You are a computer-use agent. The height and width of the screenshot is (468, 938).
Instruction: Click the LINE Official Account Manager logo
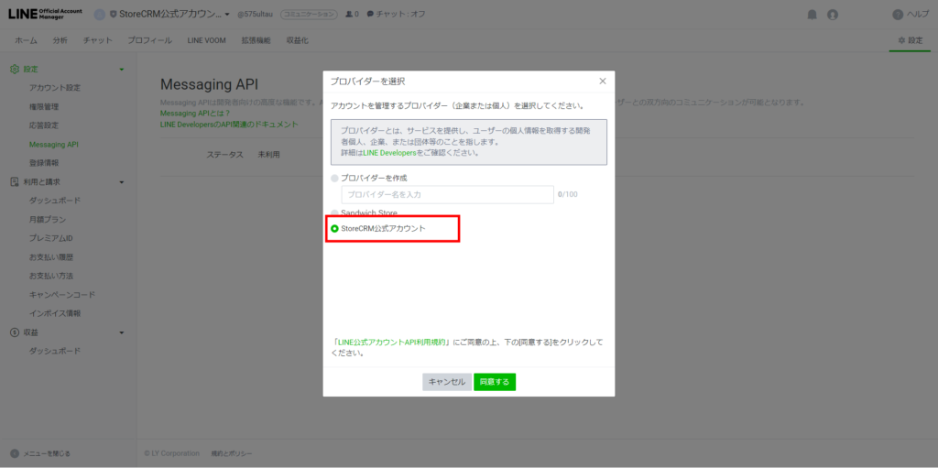point(46,14)
